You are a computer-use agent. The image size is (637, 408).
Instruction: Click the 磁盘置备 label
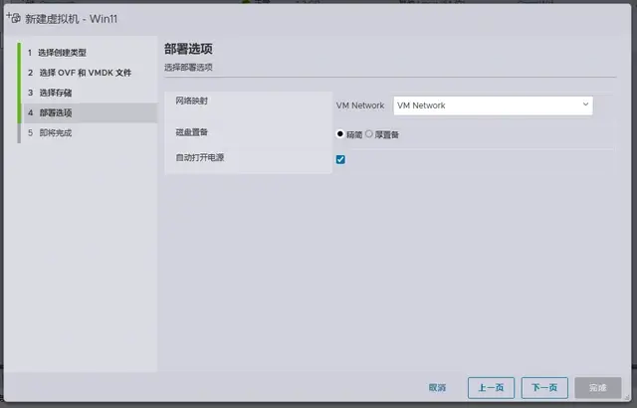pos(191,132)
